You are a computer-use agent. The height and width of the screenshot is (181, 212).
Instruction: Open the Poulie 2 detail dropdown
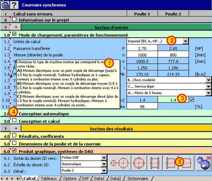(x=104, y=171)
